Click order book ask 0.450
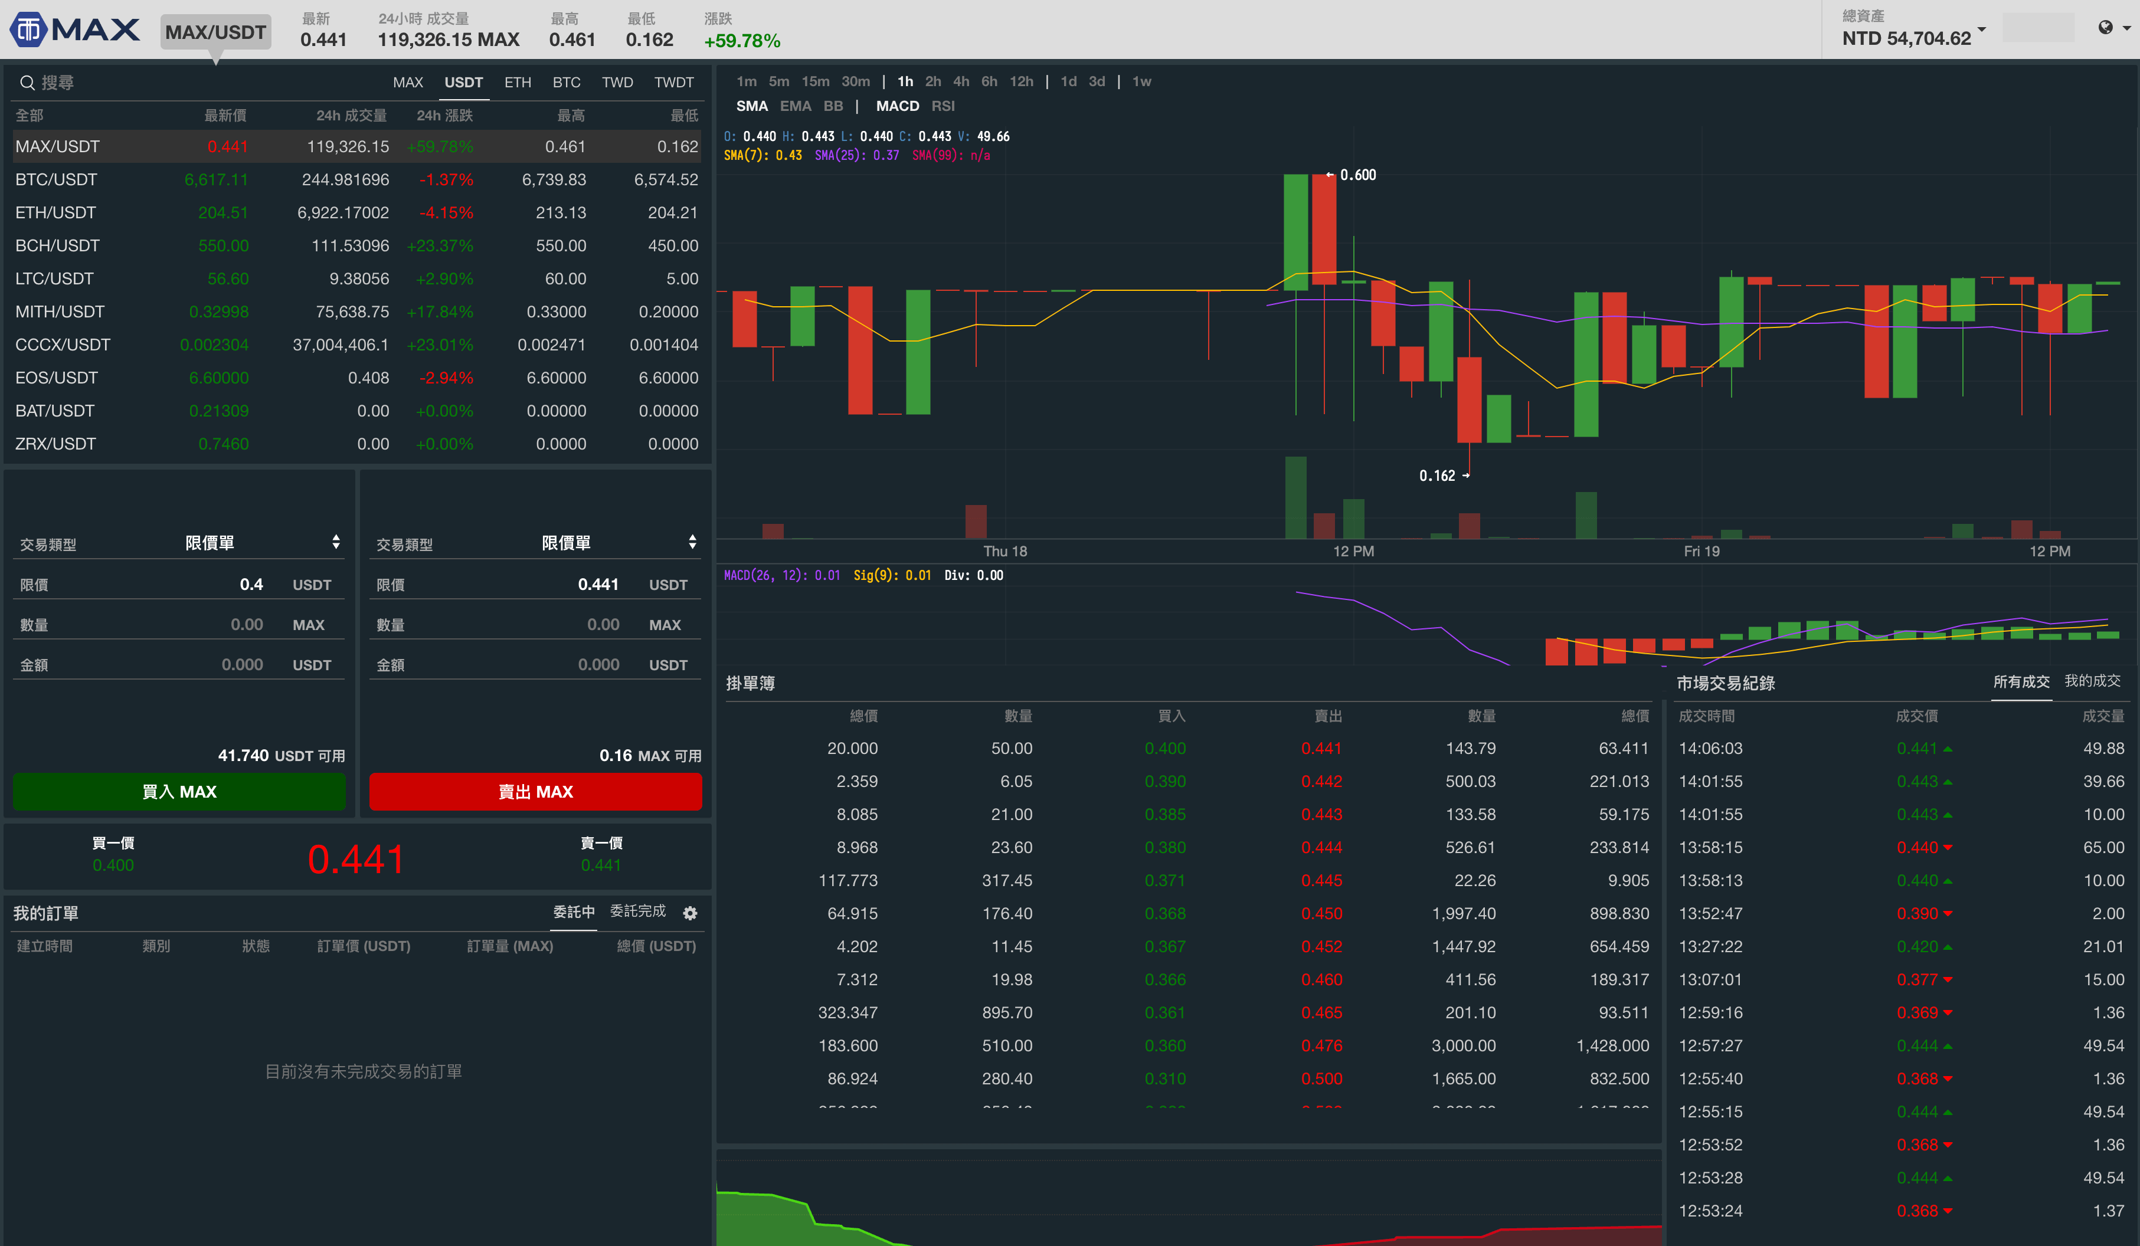2140x1246 pixels. pyautogui.click(x=1321, y=913)
